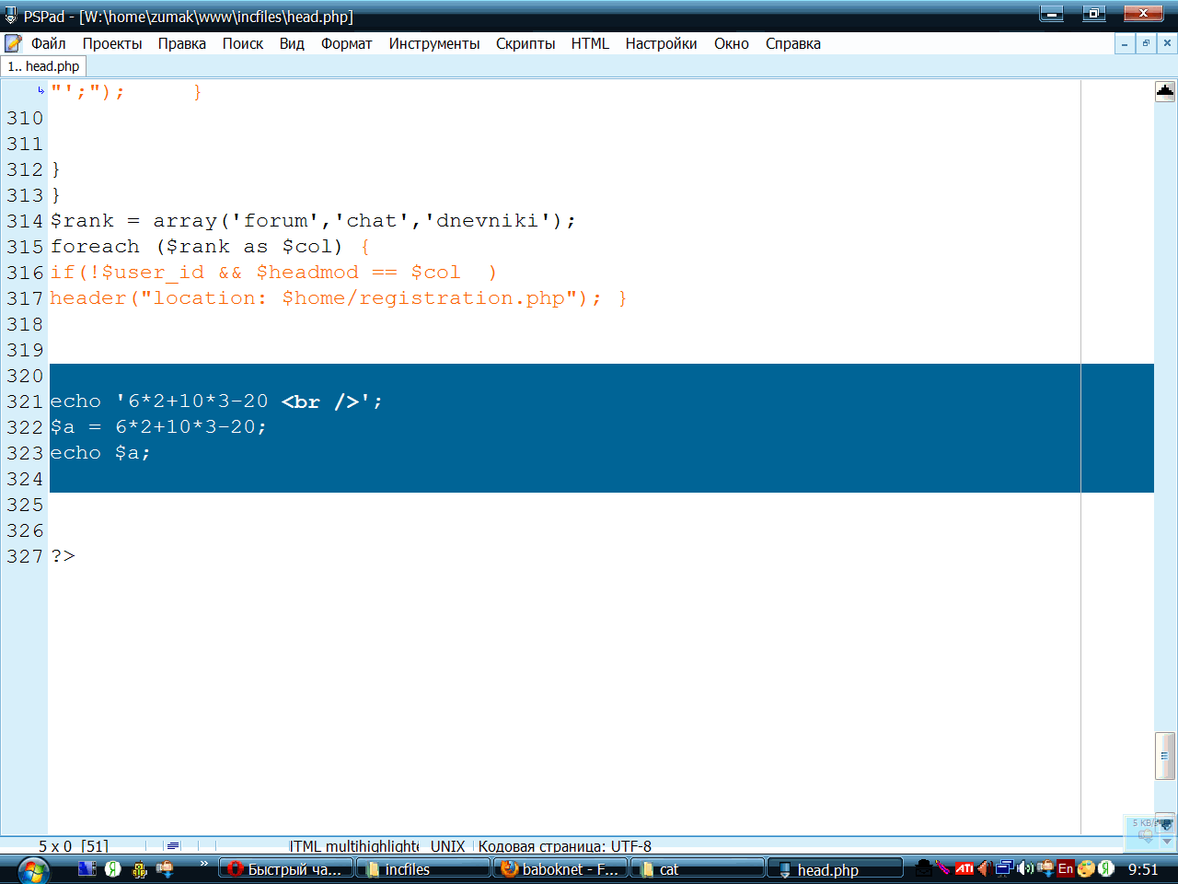Restore the inner document window
The image size is (1178, 884).
coord(1146,43)
